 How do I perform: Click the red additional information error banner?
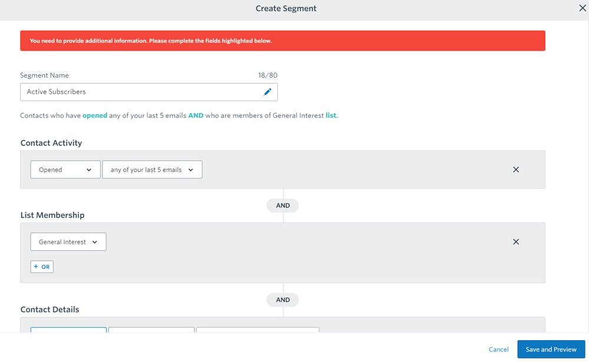click(283, 41)
